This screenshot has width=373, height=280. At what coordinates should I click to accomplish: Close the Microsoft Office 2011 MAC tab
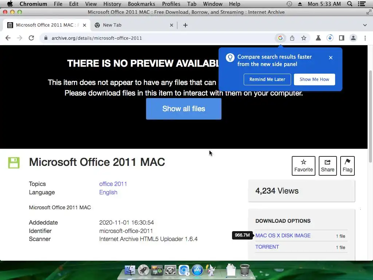pos(85,25)
